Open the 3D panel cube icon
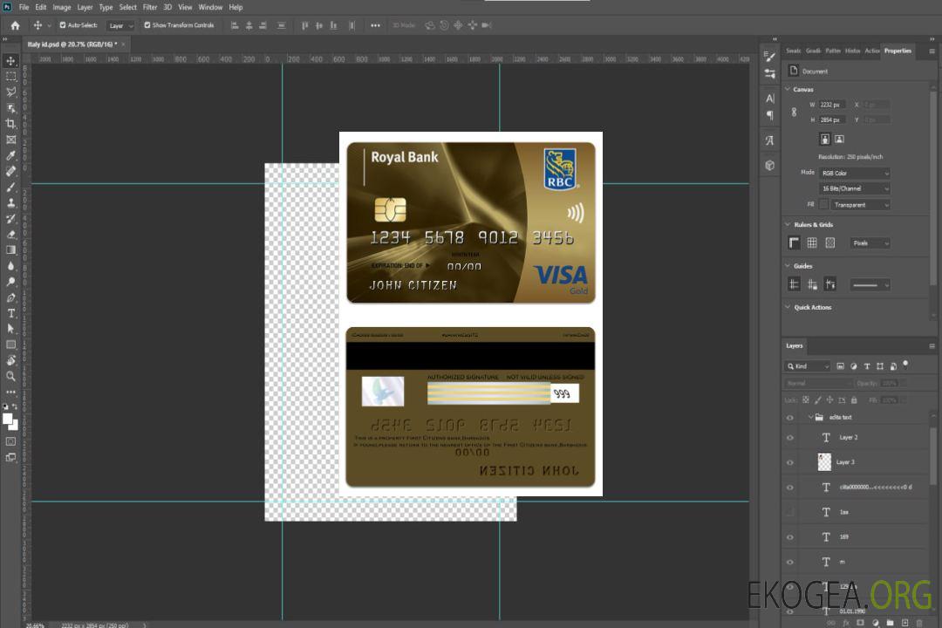Viewport: 942px width, 628px height. [x=769, y=165]
